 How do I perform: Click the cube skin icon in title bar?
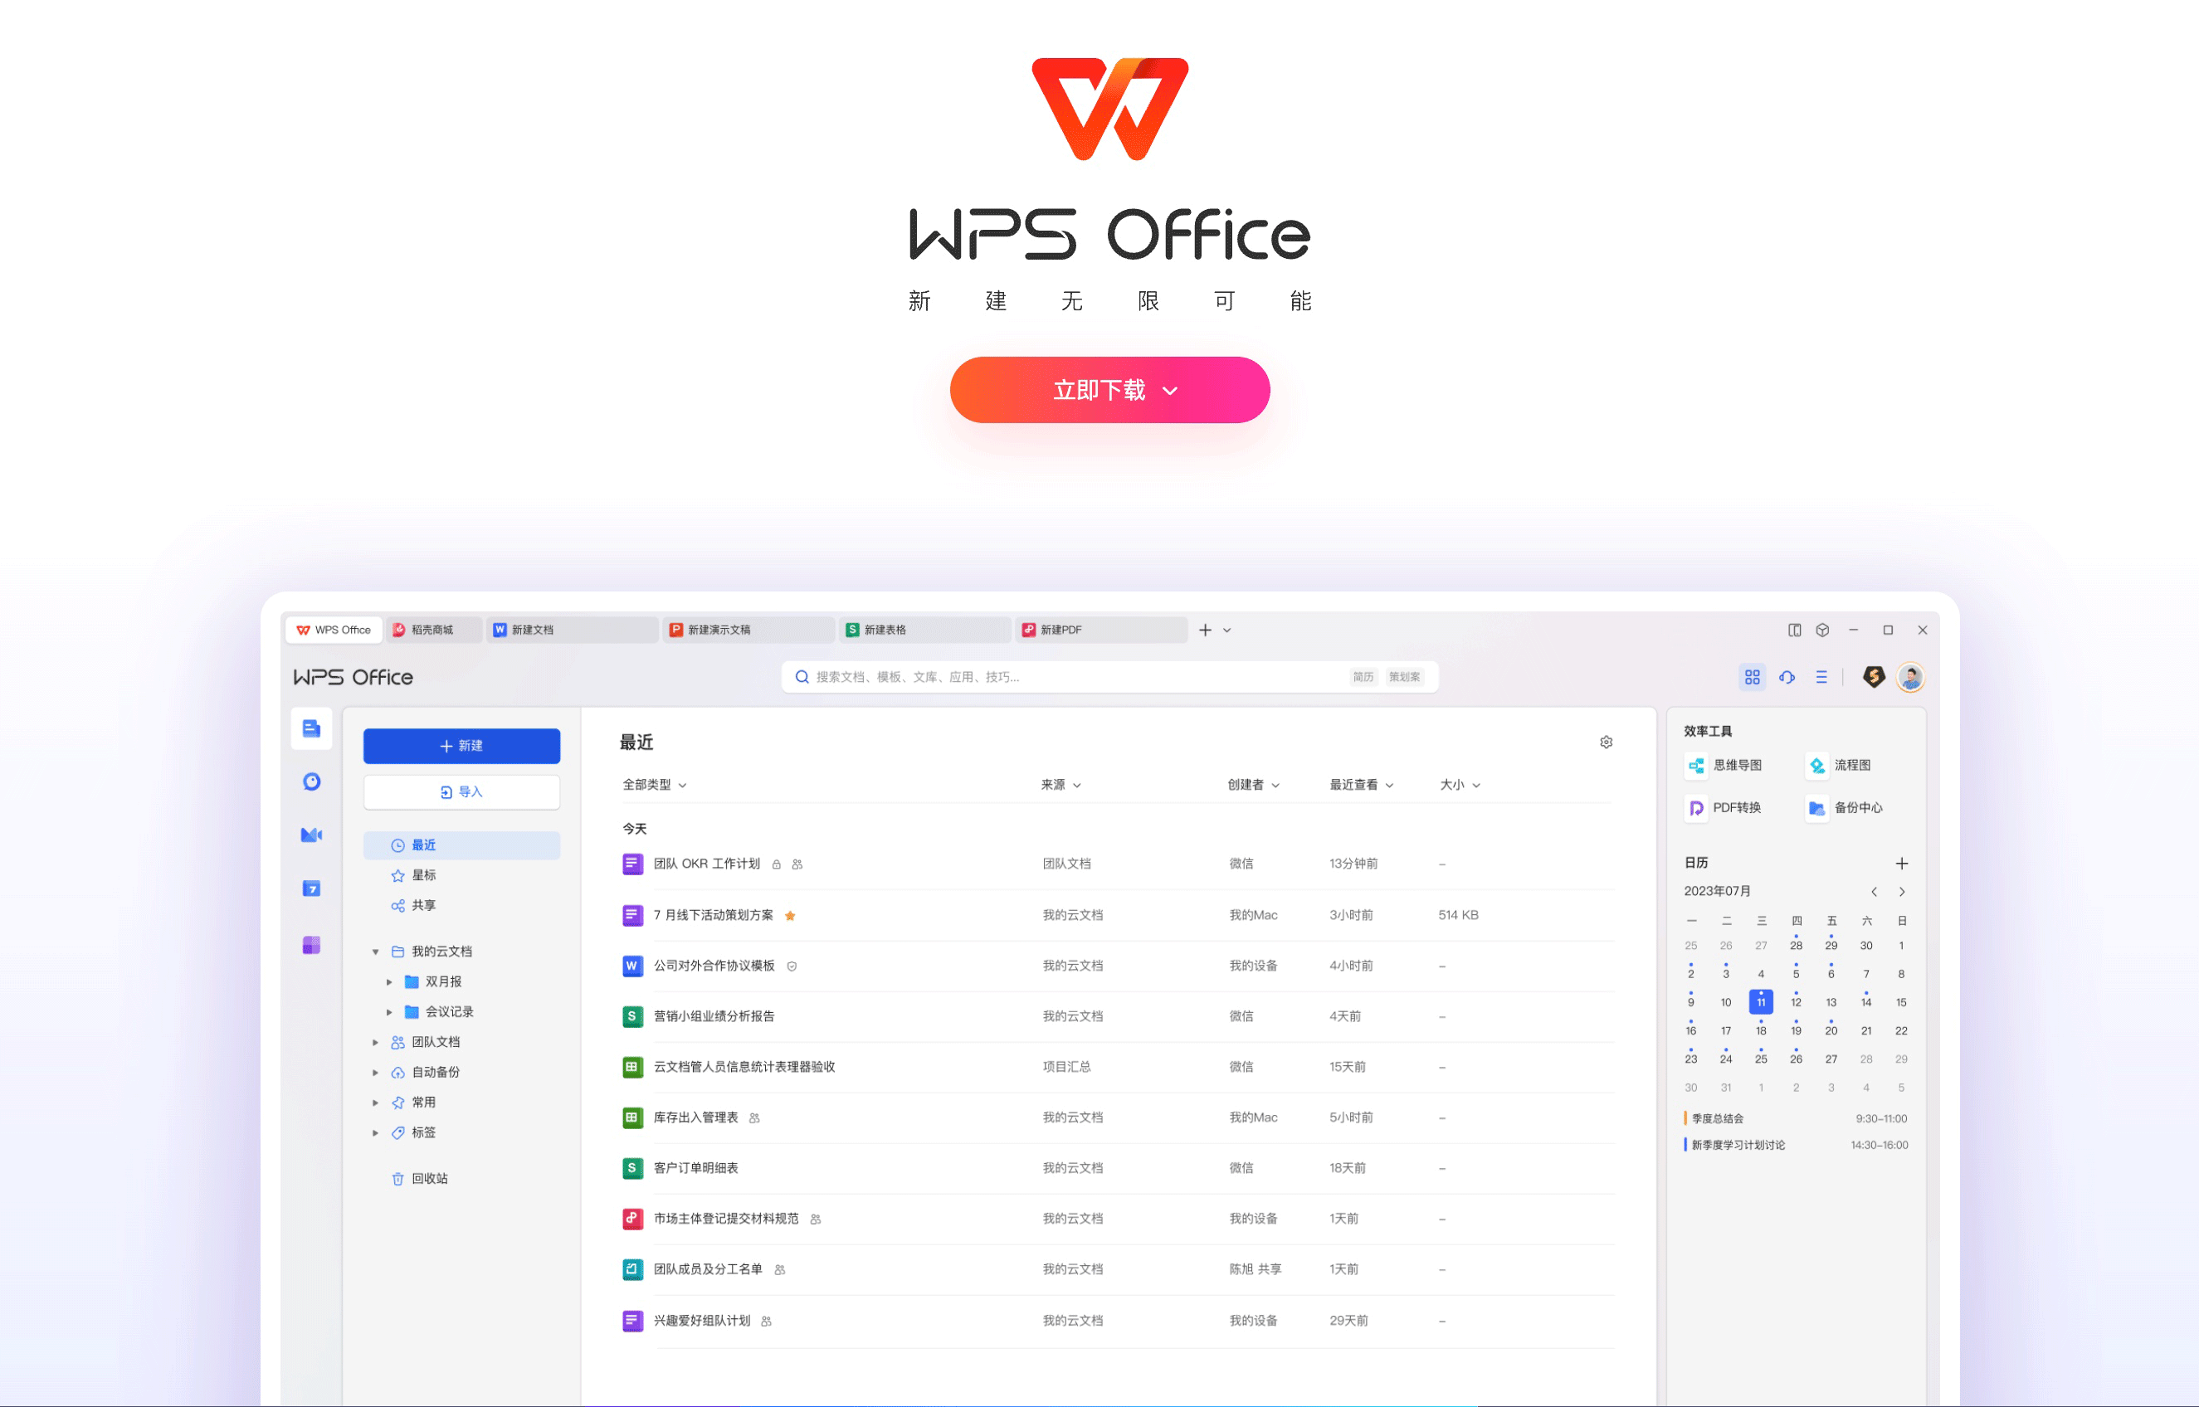[1822, 630]
